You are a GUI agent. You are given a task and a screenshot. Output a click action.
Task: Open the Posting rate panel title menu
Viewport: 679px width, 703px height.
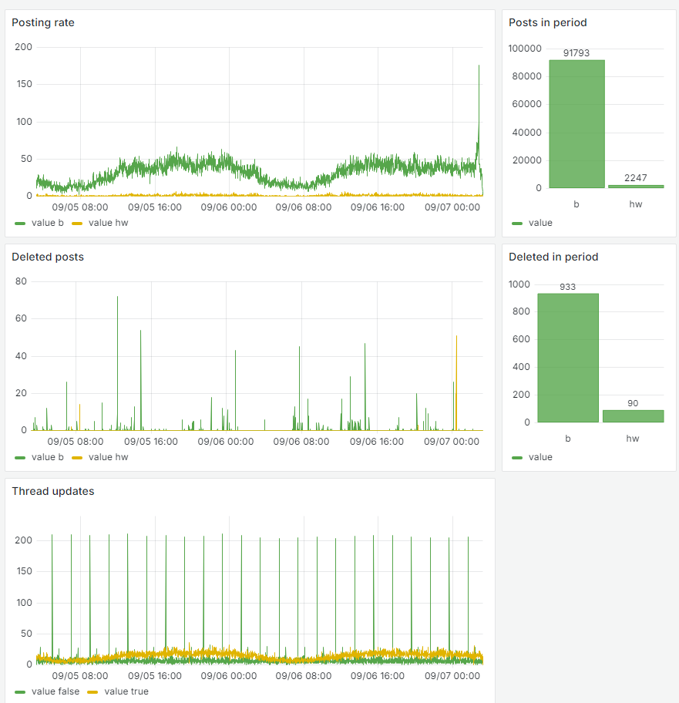[43, 22]
